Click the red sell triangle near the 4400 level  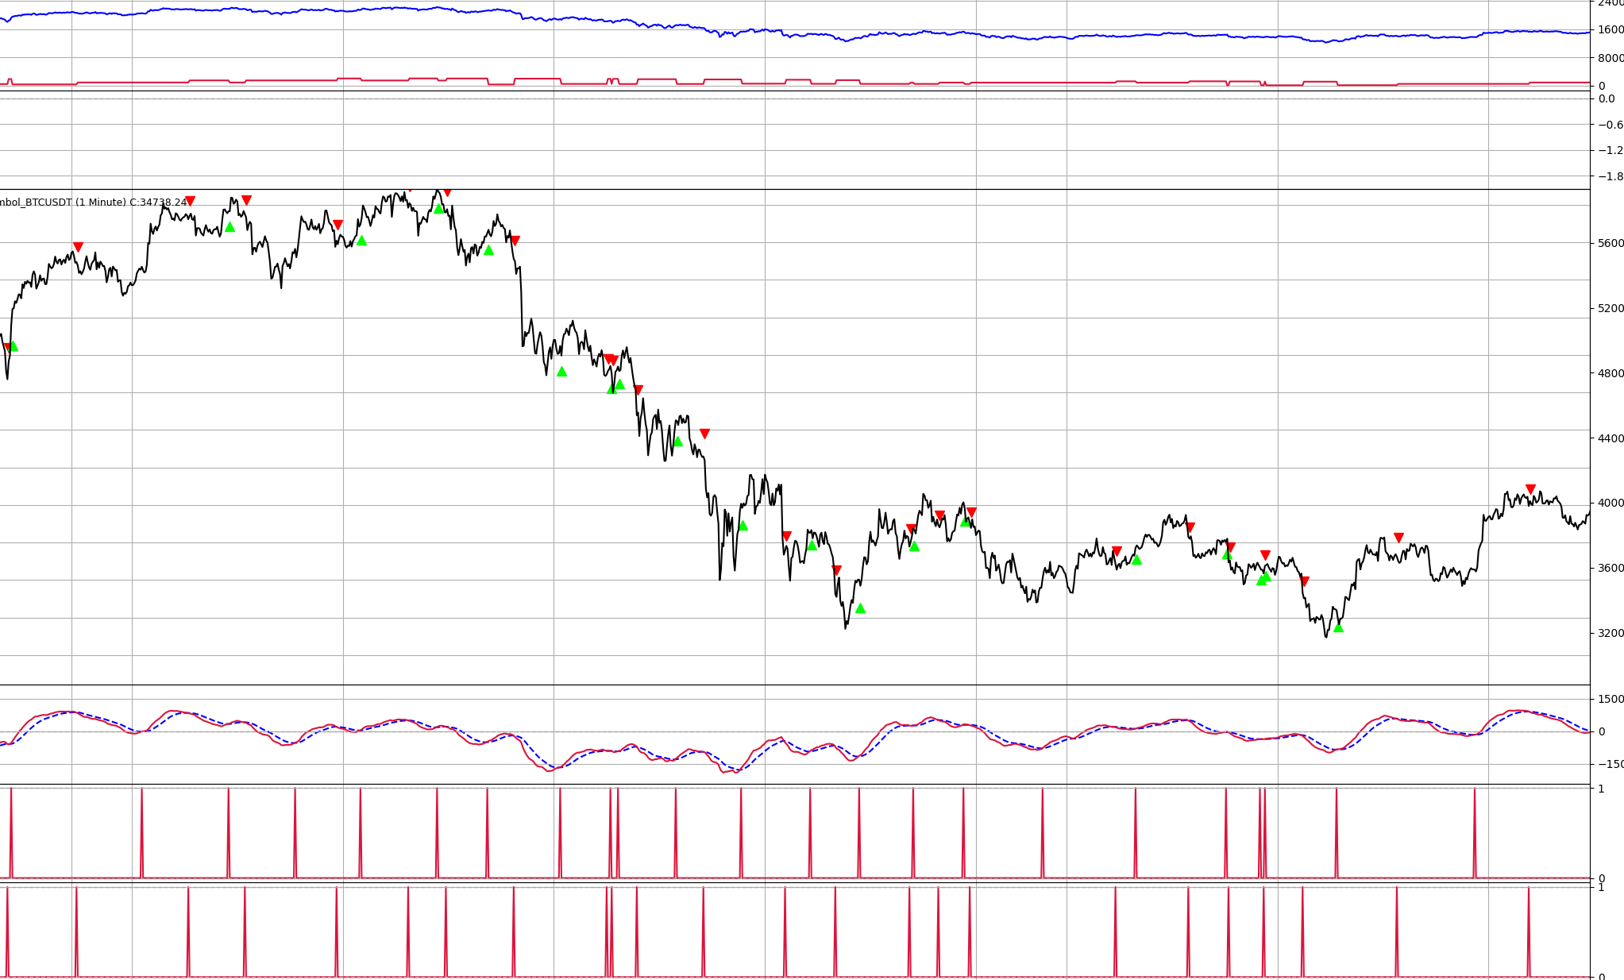coord(704,434)
